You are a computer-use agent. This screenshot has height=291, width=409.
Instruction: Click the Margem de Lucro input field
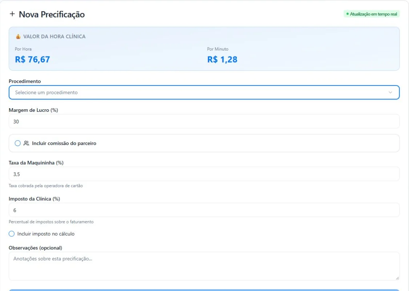(204, 122)
